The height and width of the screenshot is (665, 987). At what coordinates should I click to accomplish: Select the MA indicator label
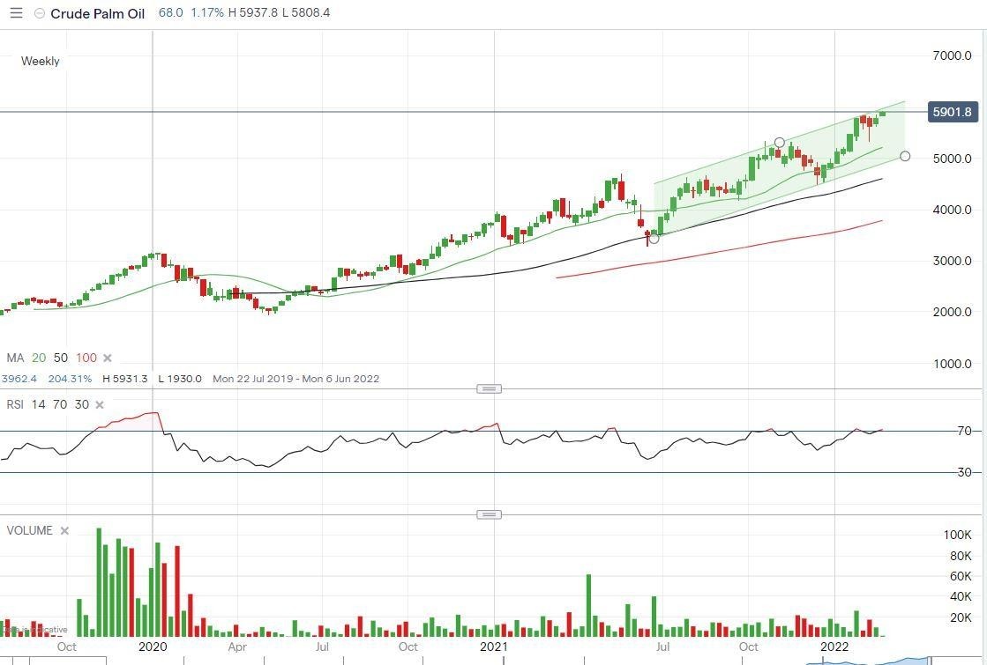pyautogui.click(x=15, y=358)
